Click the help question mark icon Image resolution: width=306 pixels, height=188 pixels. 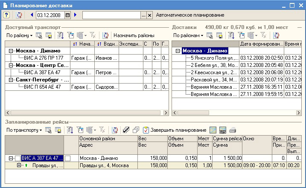point(6,15)
